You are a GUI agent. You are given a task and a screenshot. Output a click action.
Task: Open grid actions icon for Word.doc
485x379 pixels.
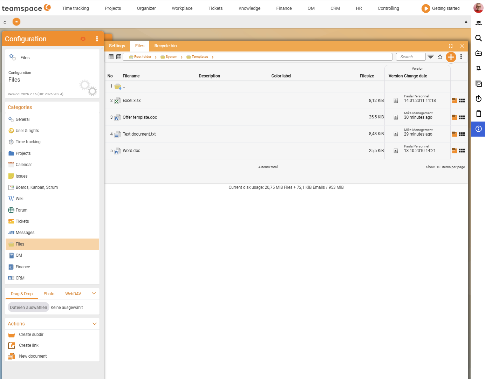[462, 151]
